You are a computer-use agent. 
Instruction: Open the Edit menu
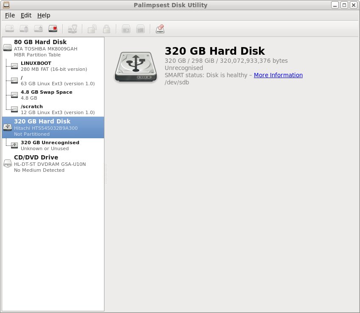pos(26,15)
